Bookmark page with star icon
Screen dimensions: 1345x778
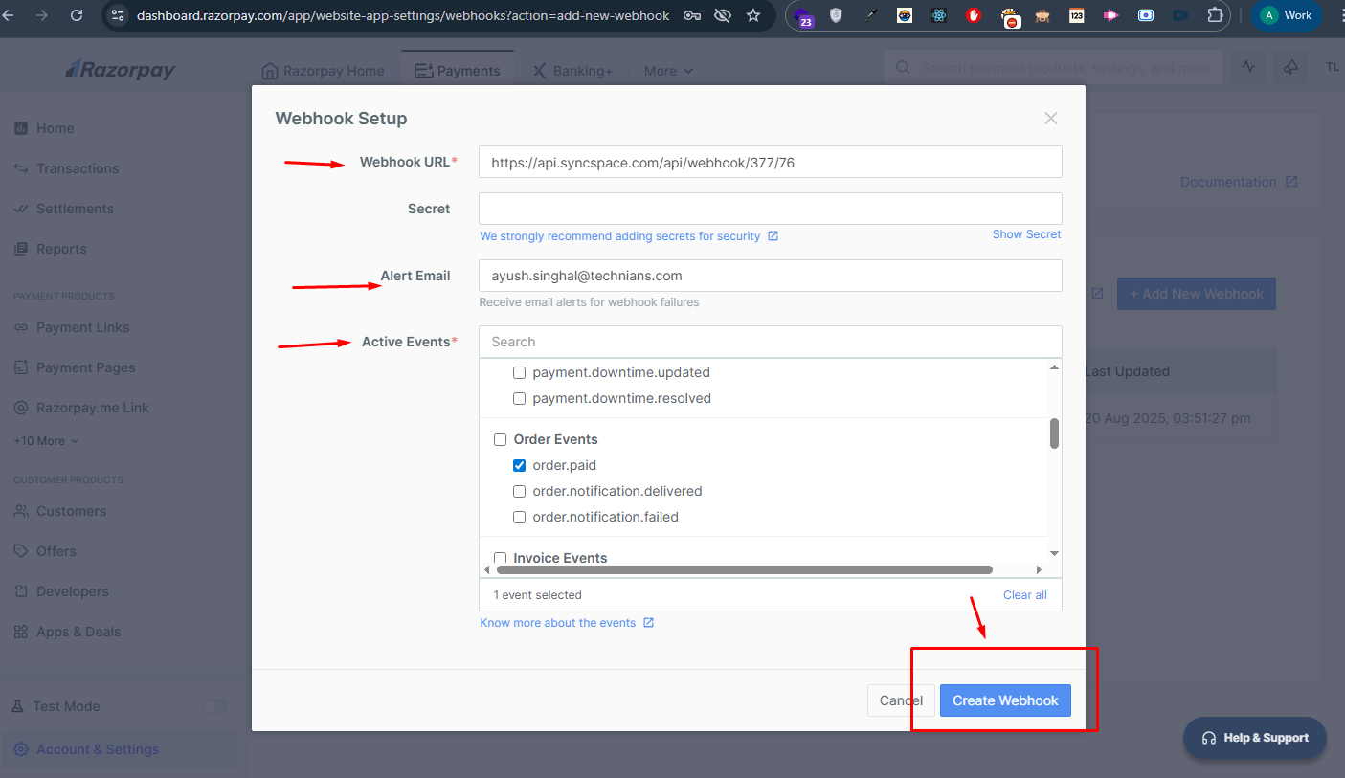(753, 15)
